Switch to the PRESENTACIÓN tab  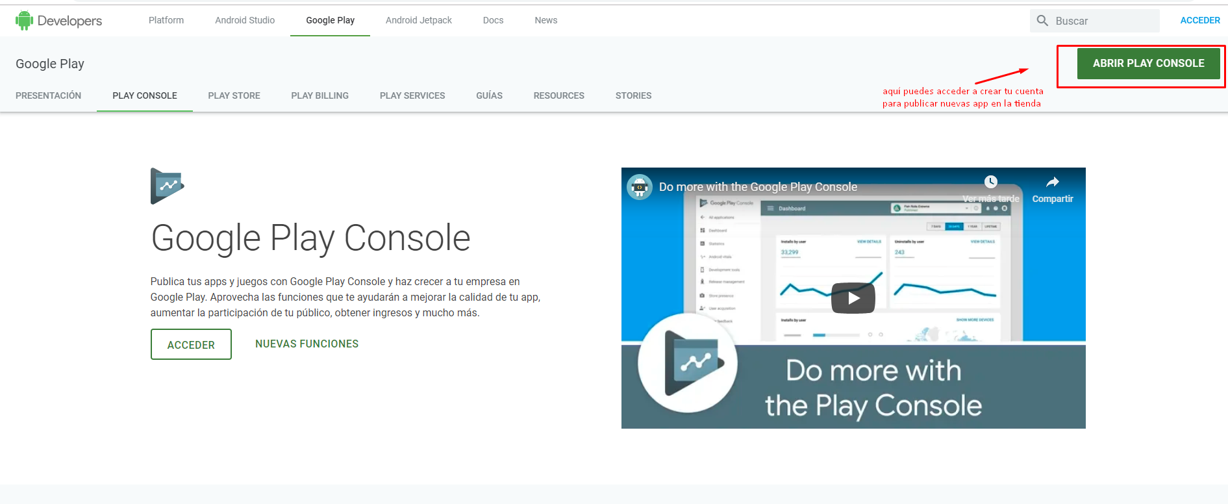(49, 95)
